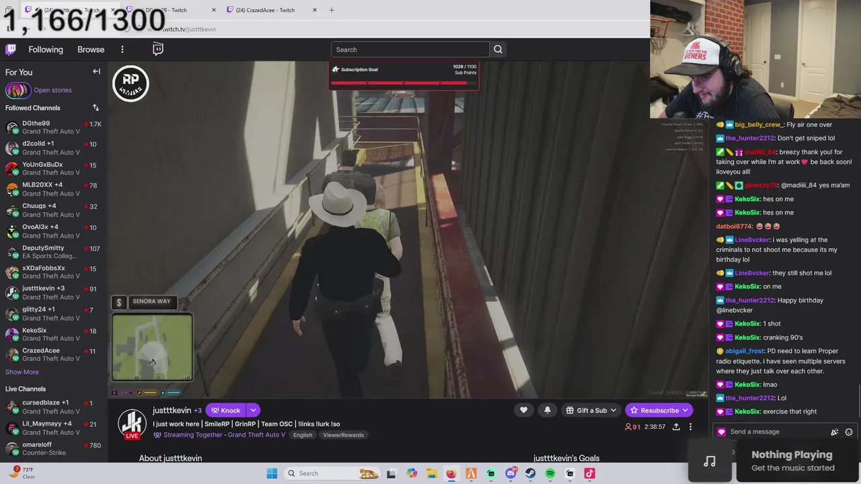Click the MLB20XX channel avatar

11,189
